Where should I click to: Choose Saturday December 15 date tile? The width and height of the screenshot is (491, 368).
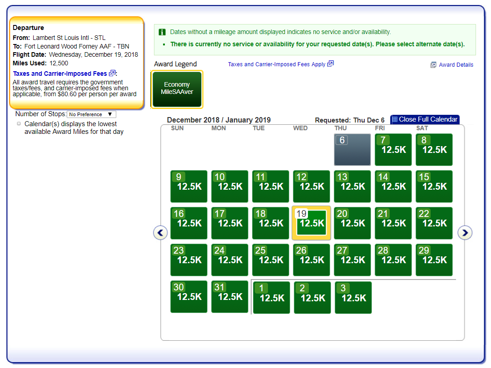434,186
